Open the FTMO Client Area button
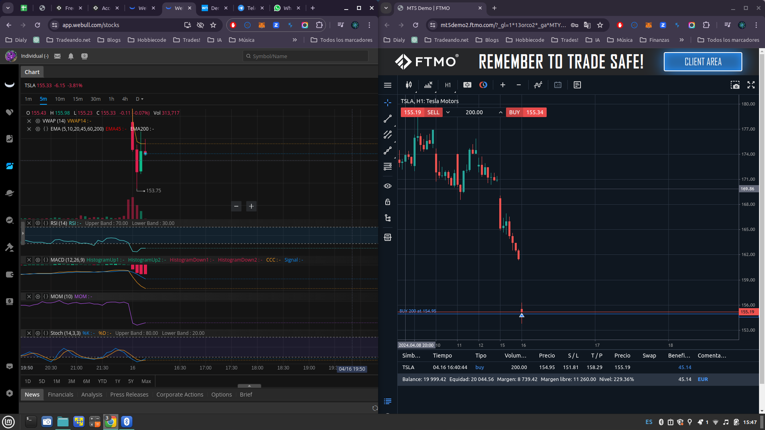This screenshot has width=765, height=430. [703, 62]
